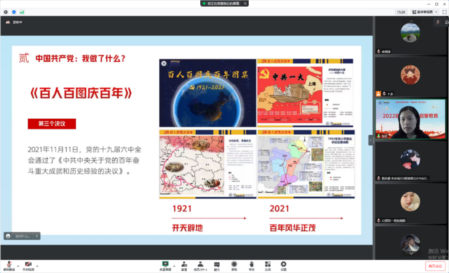Open meeting Settings (设置) gear

[283, 265]
